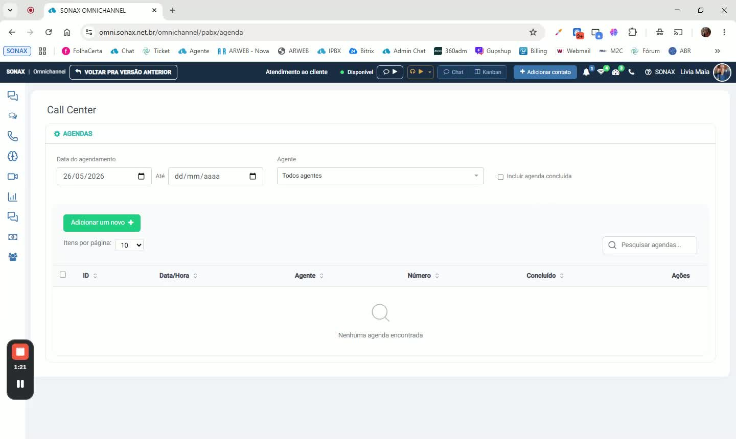Switch to Chat view tab

453,72
